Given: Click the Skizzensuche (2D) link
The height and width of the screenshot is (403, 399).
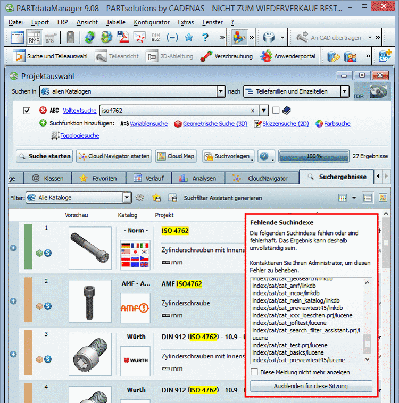Looking at the screenshot, I should pyautogui.click(x=286, y=124).
